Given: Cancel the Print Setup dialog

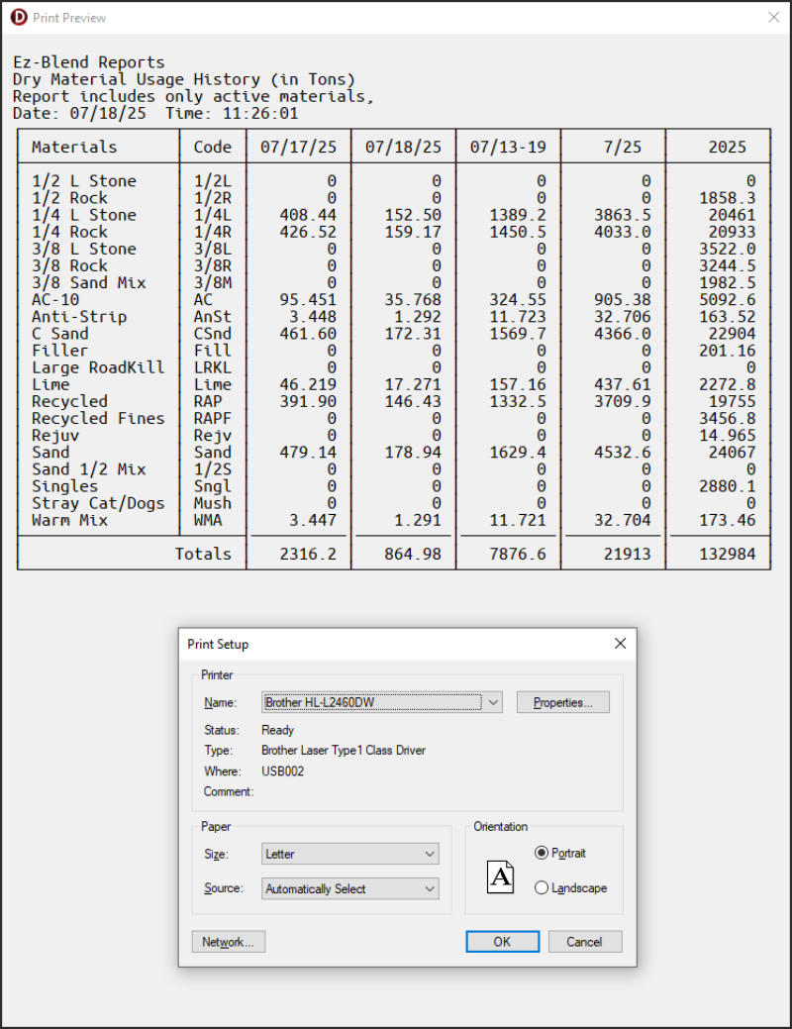Looking at the screenshot, I should click(585, 942).
